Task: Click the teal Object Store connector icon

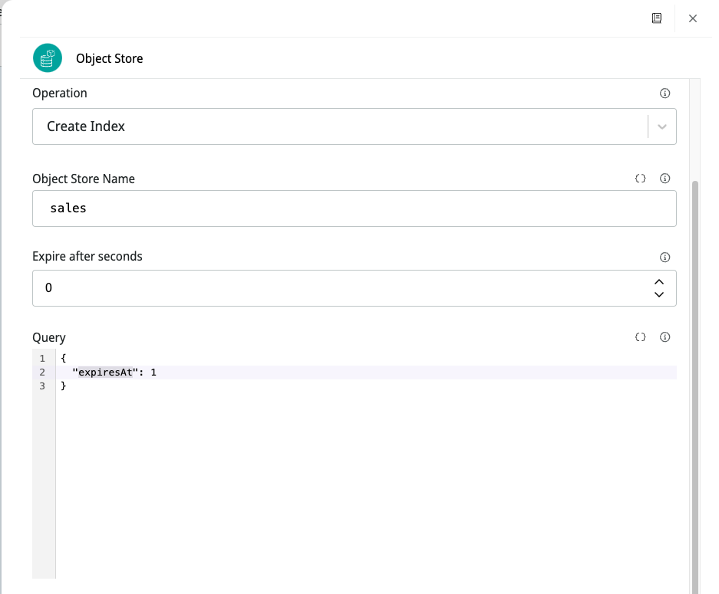Action: [x=48, y=58]
